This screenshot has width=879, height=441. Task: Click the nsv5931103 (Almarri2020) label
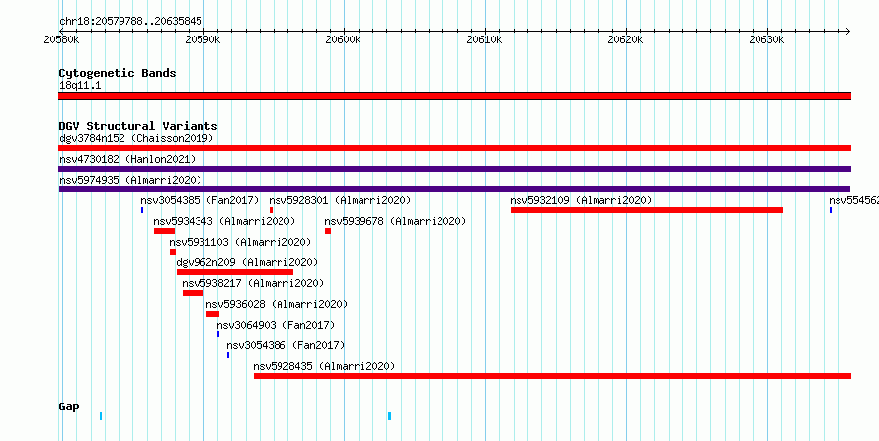240,242
